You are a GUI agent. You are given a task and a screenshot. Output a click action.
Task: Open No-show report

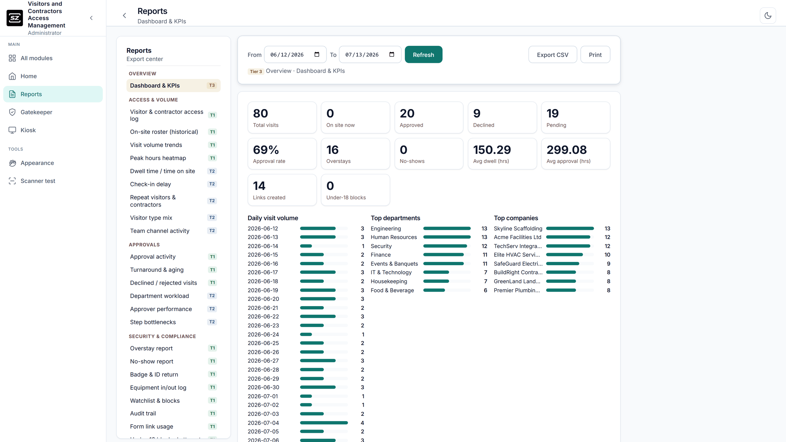coord(173,361)
